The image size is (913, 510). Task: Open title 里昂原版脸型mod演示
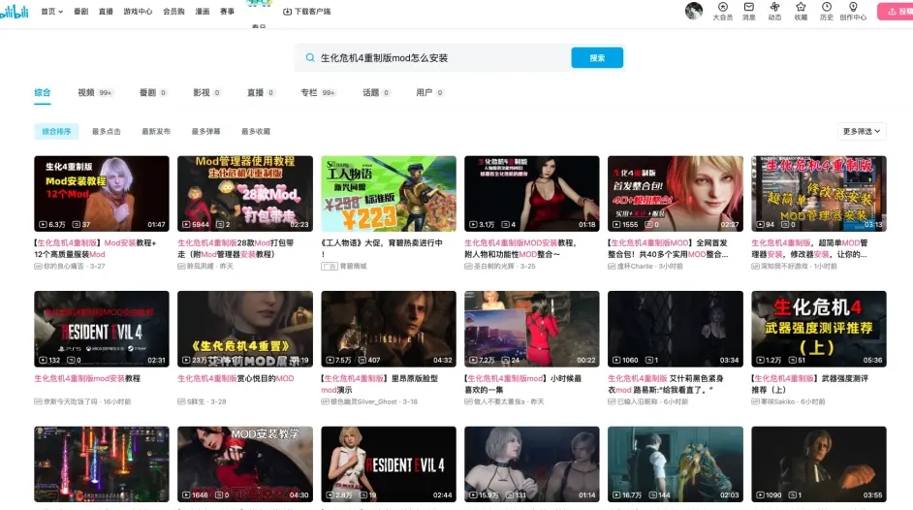coord(380,384)
